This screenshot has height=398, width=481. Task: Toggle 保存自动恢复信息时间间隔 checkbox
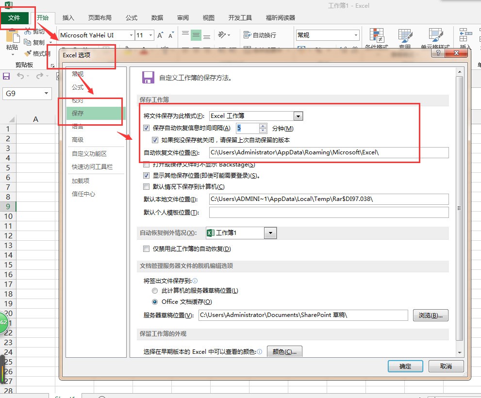[x=146, y=128]
